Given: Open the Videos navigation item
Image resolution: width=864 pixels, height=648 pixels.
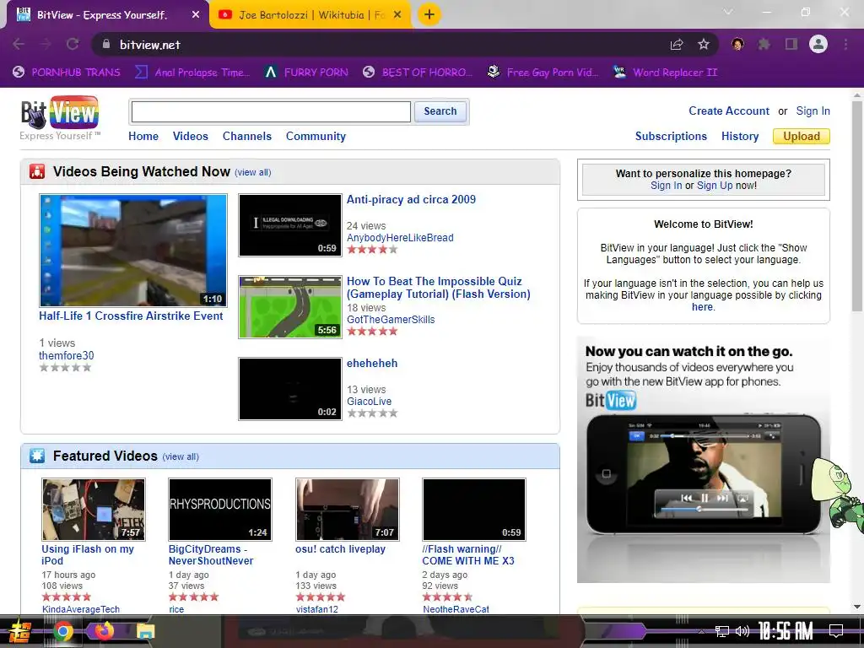Looking at the screenshot, I should pos(190,136).
